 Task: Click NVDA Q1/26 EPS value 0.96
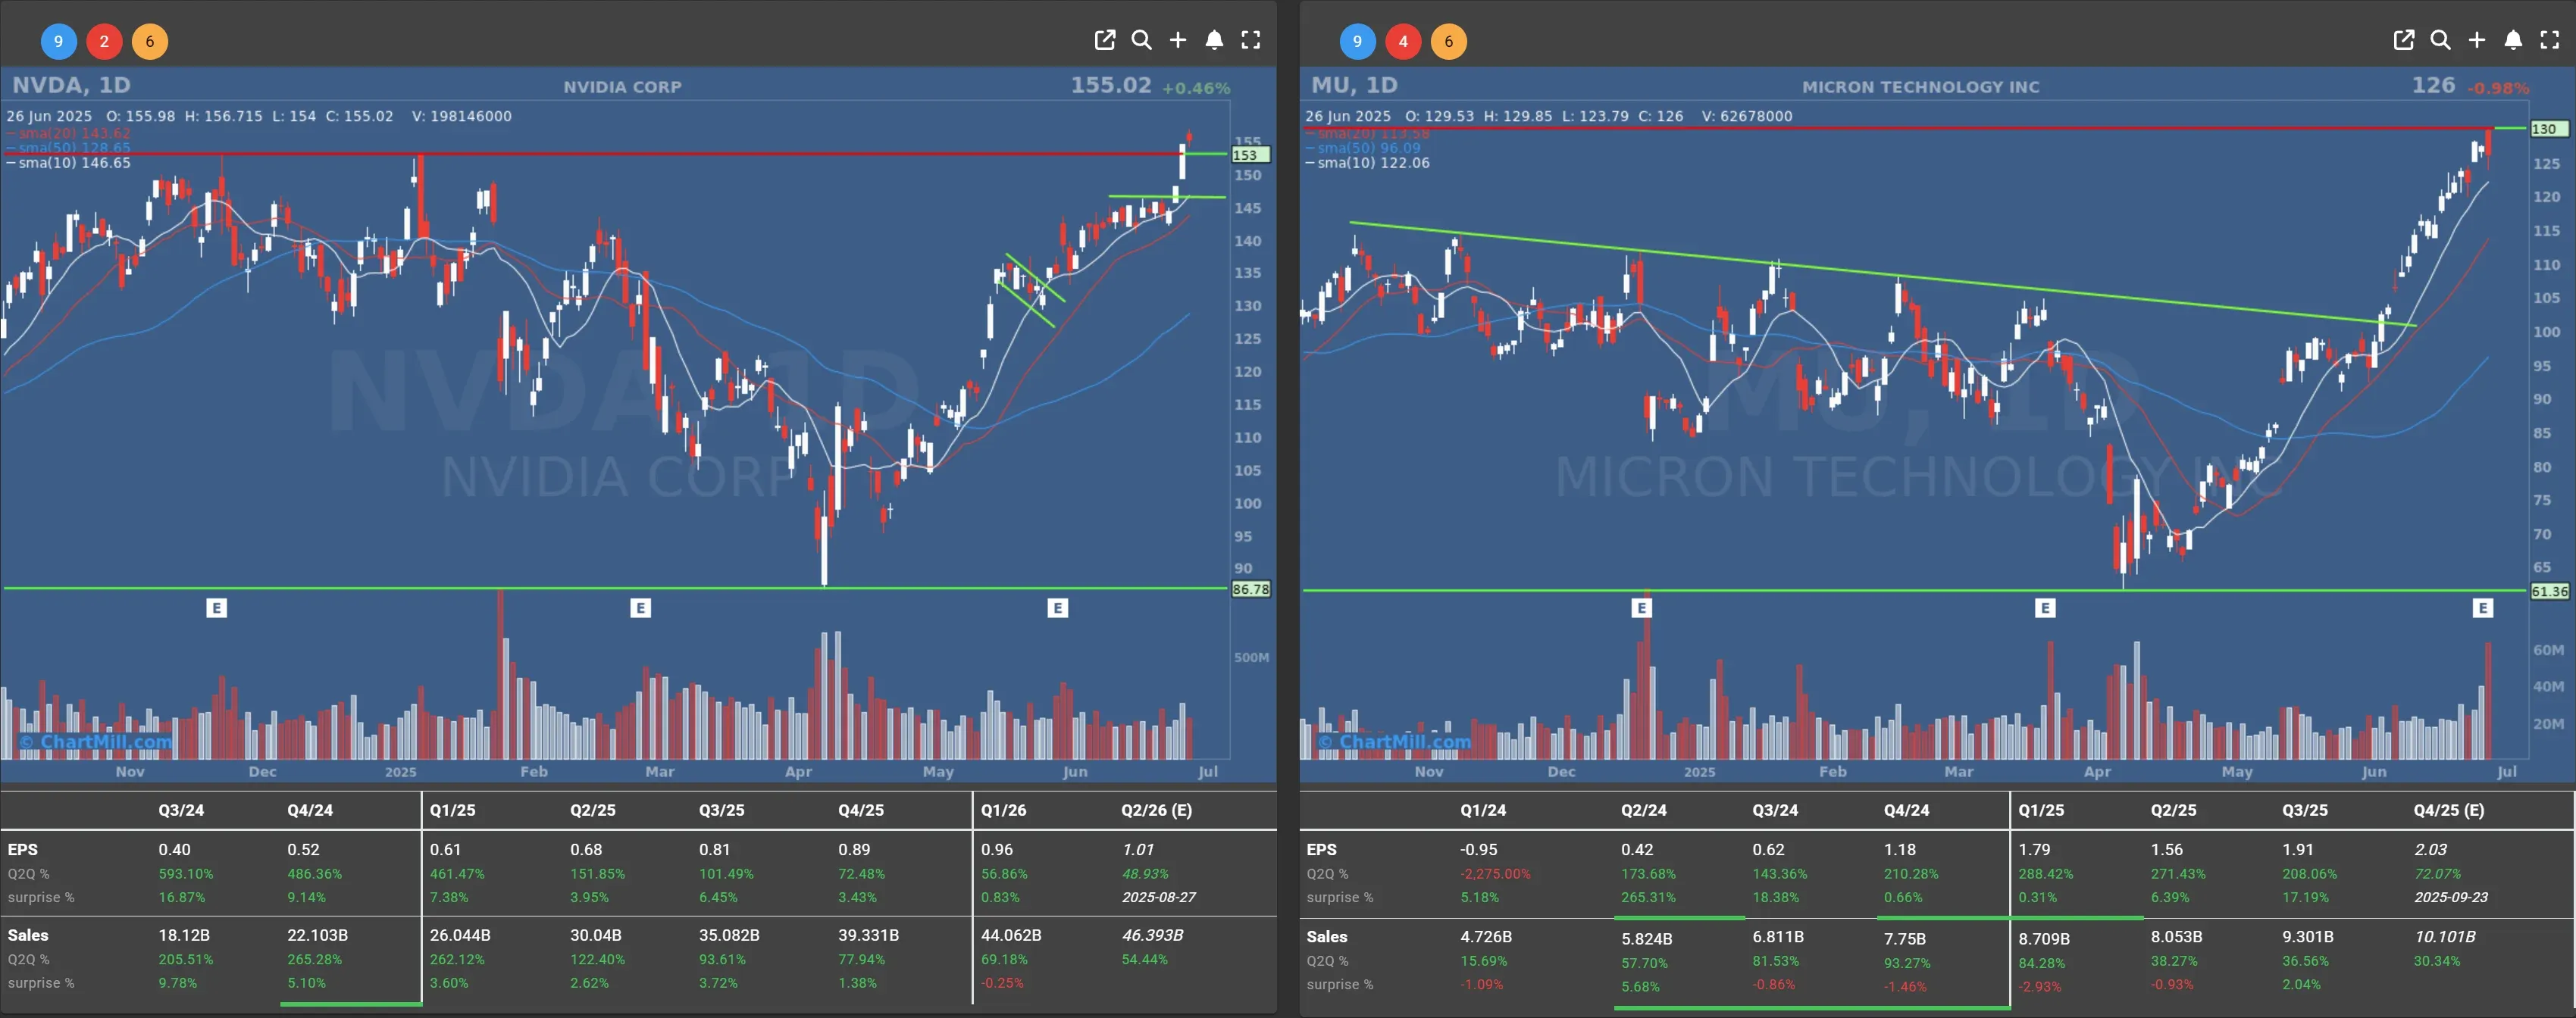point(997,849)
